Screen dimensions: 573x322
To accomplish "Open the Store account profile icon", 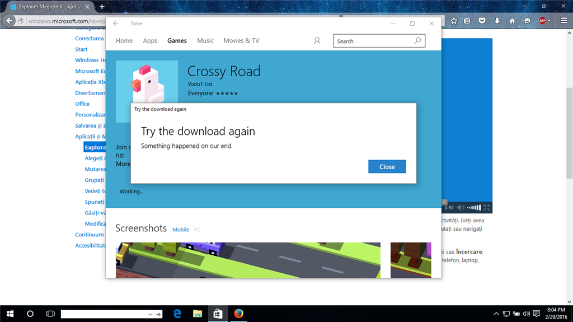I will (317, 41).
